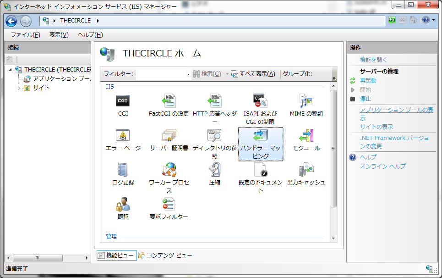Click the help question mark icon in toolbar
The width and height of the screenshot is (442, 278).
426,20
